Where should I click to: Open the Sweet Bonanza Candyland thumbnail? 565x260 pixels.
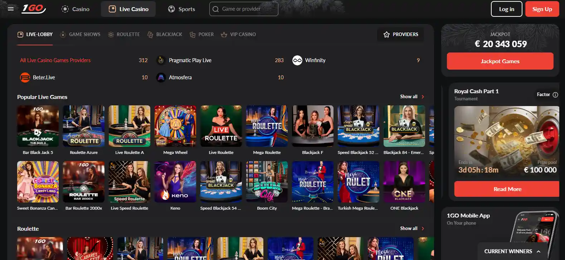(x=38, y=182)
